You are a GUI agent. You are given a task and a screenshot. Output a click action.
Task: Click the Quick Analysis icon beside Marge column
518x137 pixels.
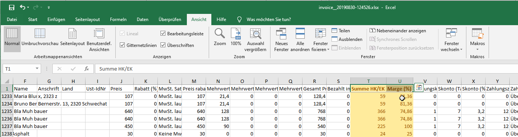tap(419, 88)
